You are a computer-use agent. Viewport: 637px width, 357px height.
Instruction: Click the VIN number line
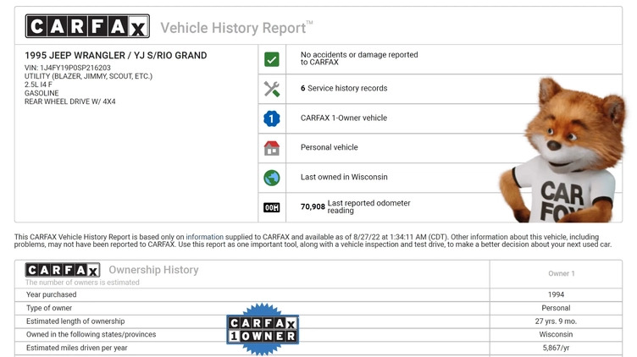coord(68,68)
